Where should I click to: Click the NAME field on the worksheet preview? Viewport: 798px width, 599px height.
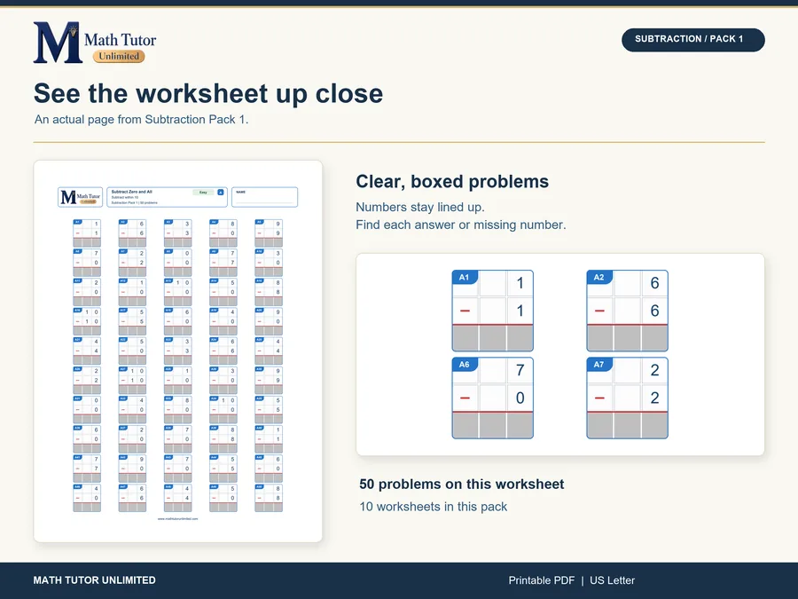point(264,197)
